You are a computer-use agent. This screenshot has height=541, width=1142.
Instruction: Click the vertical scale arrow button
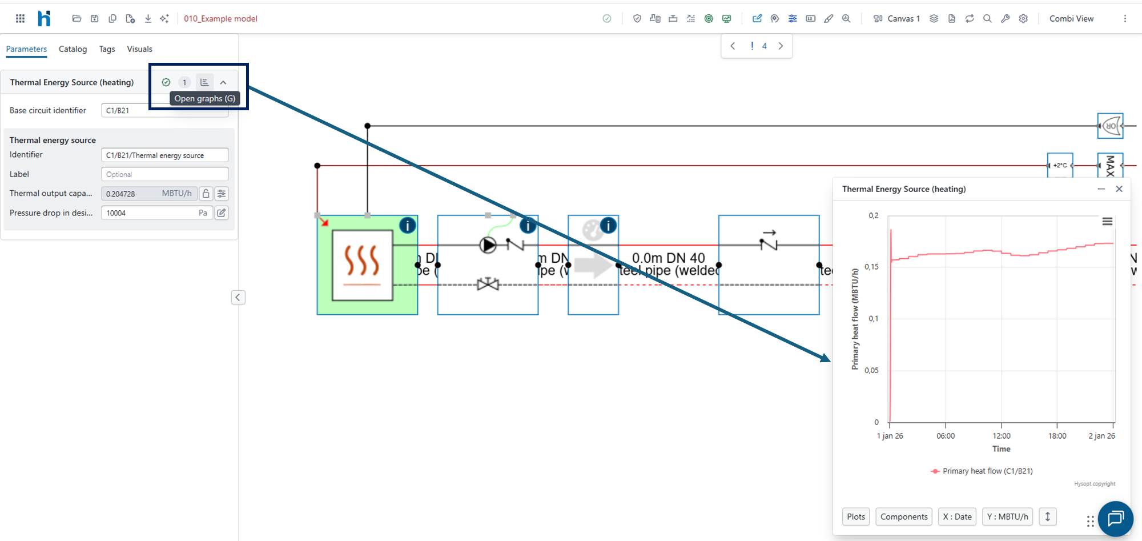pyautogui.click(x=1048, y=517)
